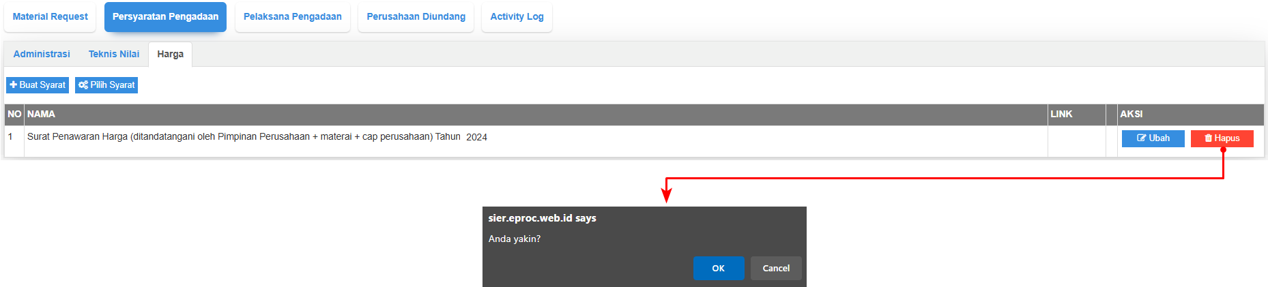Open the Teknis Nilai sub-tab

(114, 55)
